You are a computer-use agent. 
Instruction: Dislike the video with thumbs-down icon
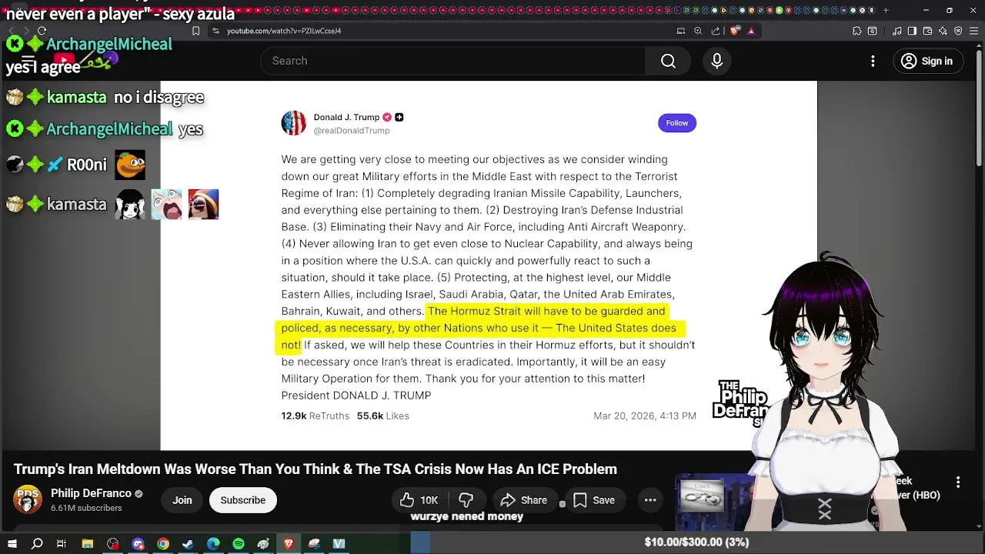point(466,500)
